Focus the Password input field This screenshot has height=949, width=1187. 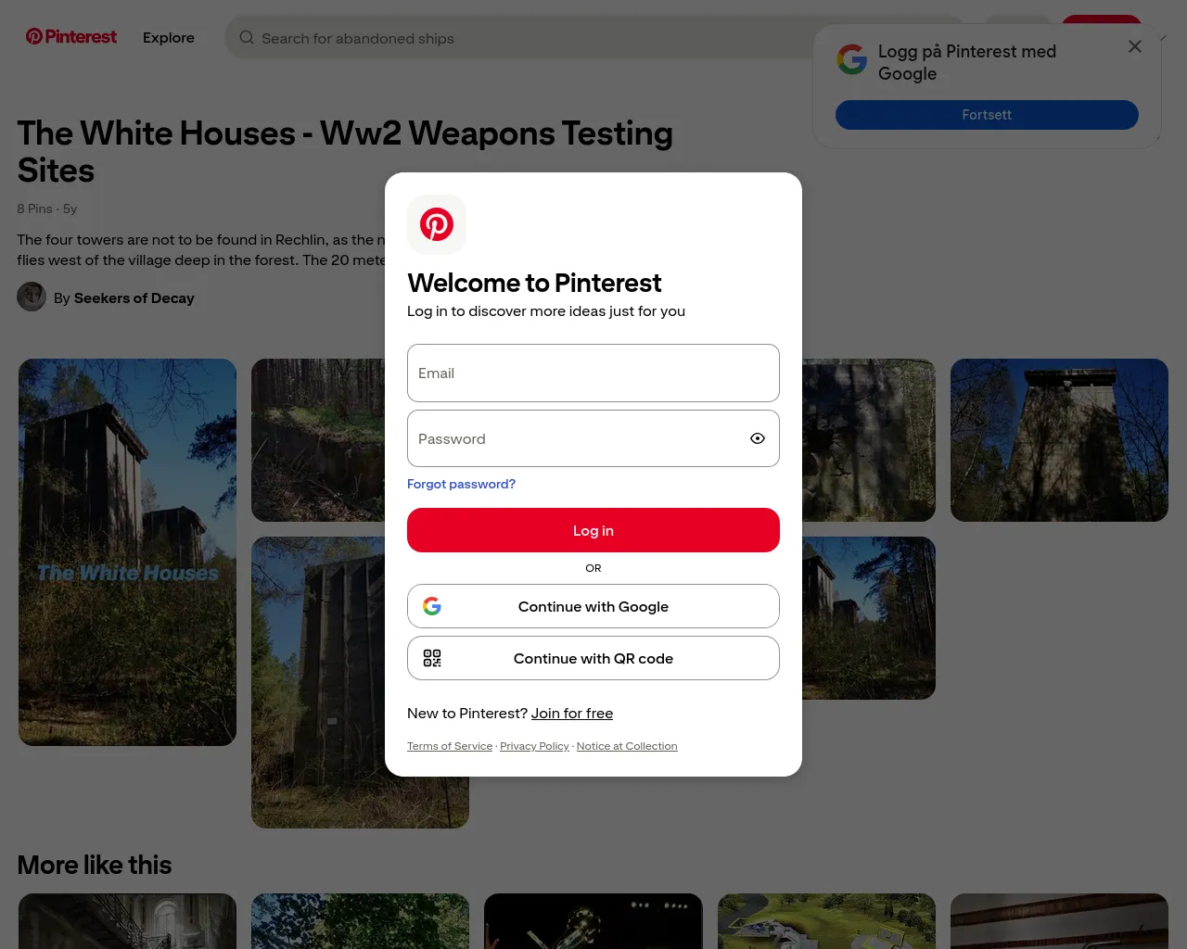(x=593, y=438)
